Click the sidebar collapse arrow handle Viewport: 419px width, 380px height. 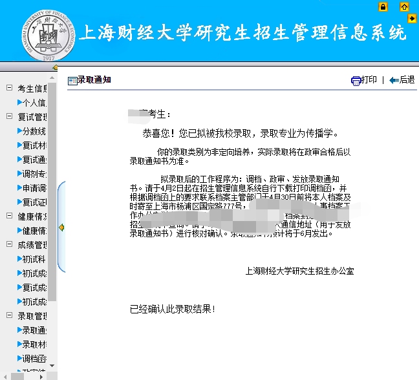(x=61, y=227)
